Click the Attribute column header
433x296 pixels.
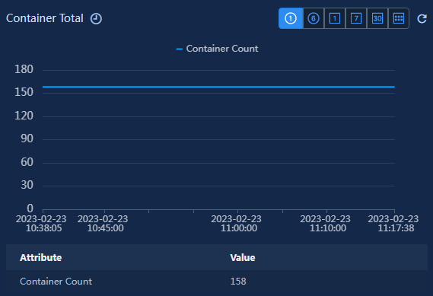(x=41, y=258)
